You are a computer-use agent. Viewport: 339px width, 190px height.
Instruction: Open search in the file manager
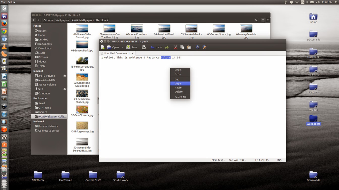point(257,20)
